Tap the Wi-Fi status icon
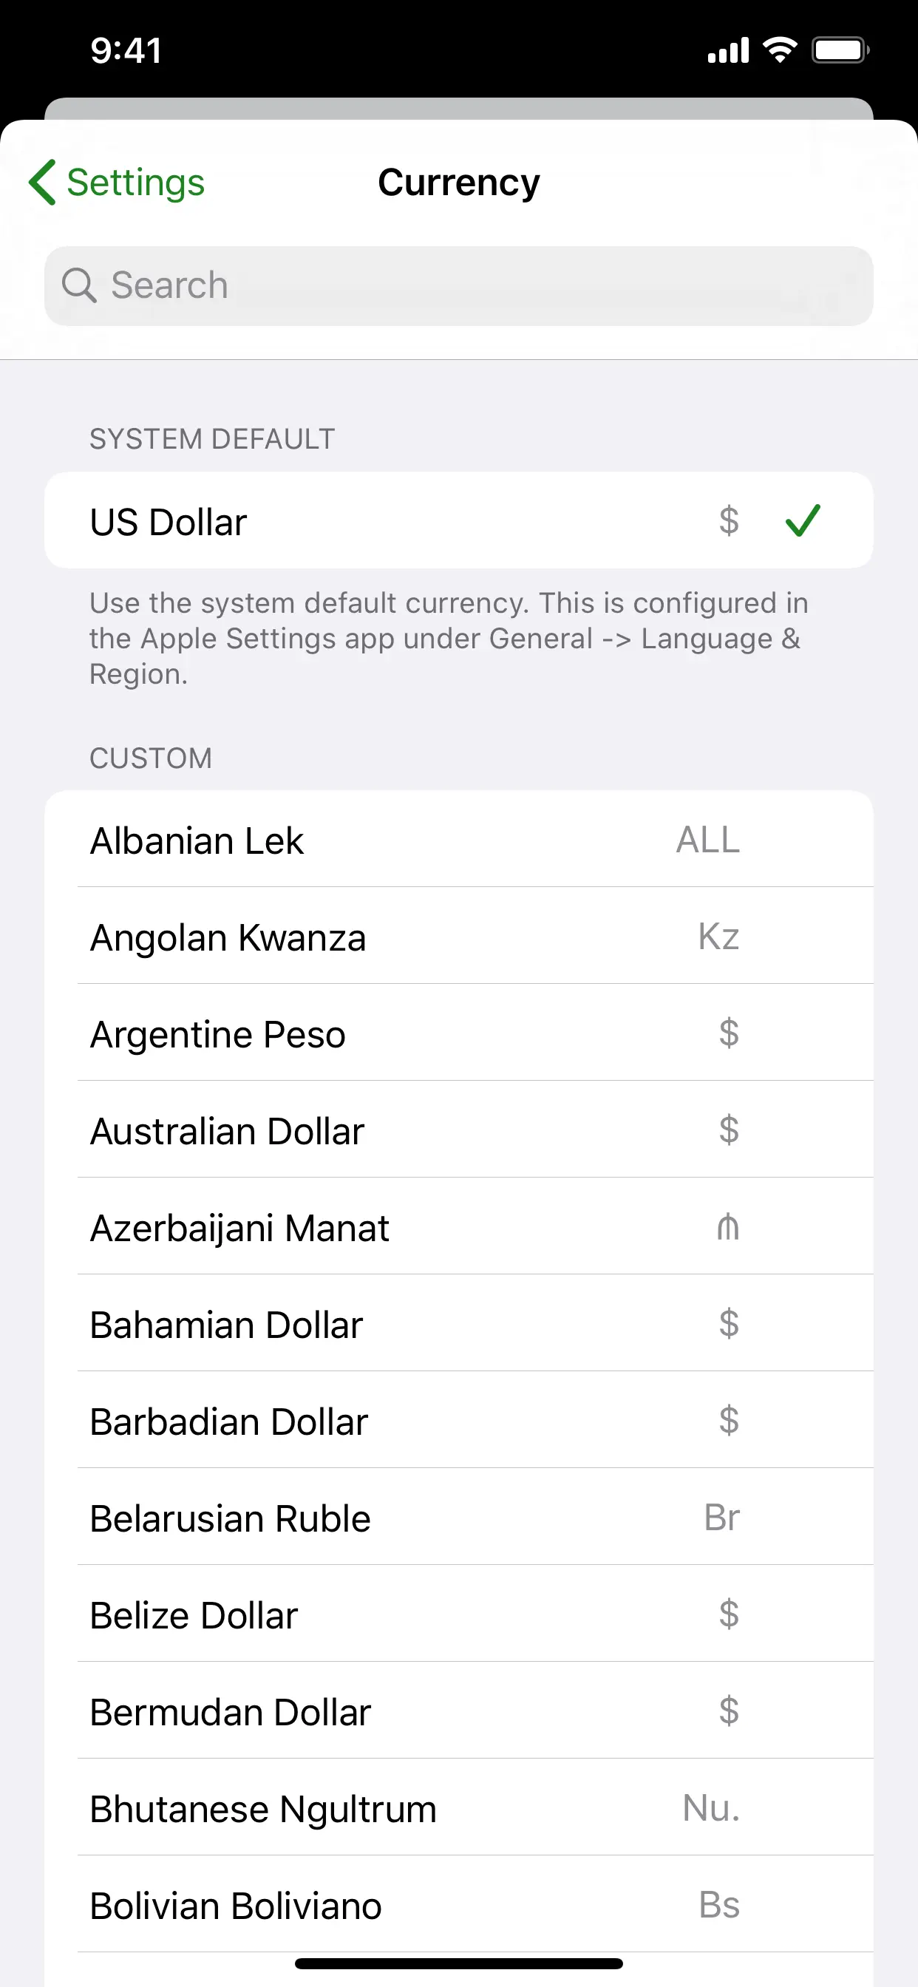918x1987 pixels. 780,50
